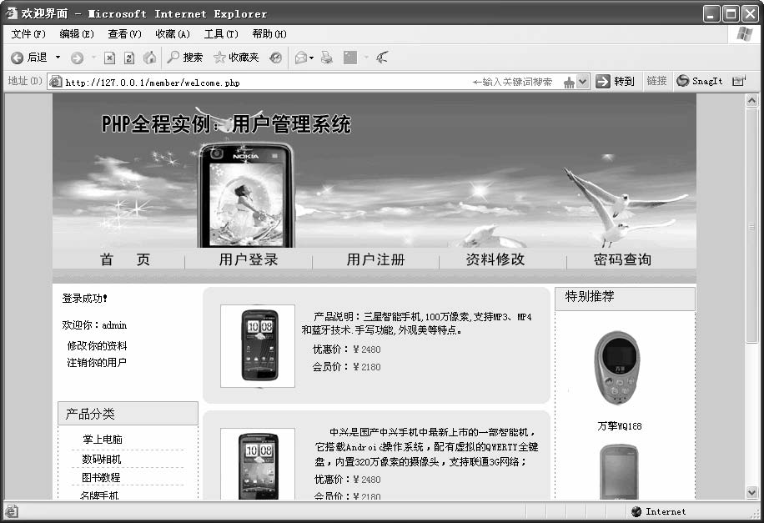This screenshot has height=523, width=764.
Task: Click the 万擎WQ168 product name
Action: click(620, 425)
